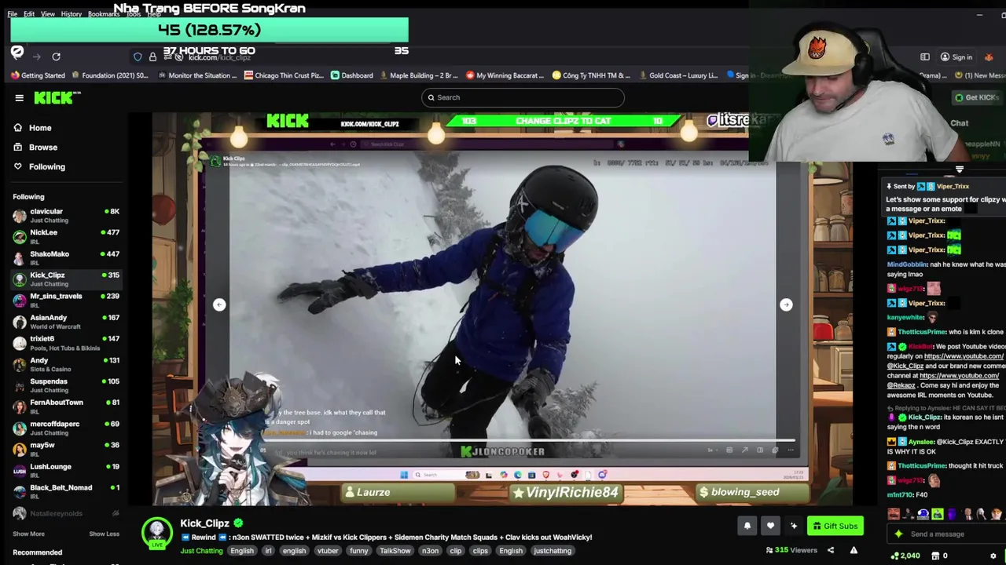Click the Andy channel avatar
The width and height of the screenshot is (1006, 565).
coord(20,364)
